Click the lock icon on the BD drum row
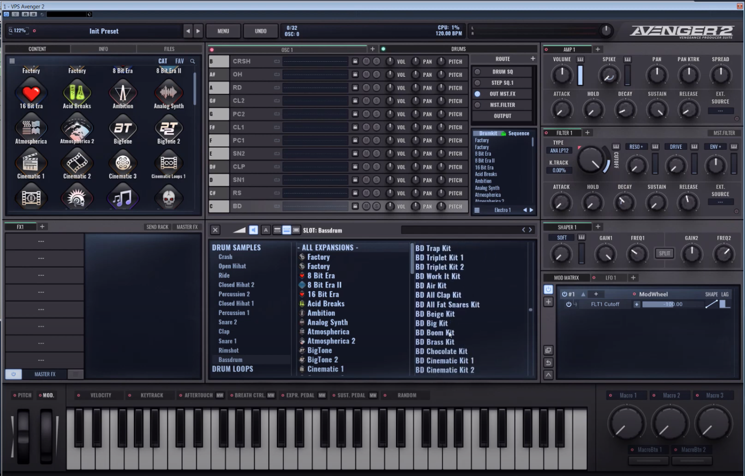The image size is (745, 476). tap(355, 206)
